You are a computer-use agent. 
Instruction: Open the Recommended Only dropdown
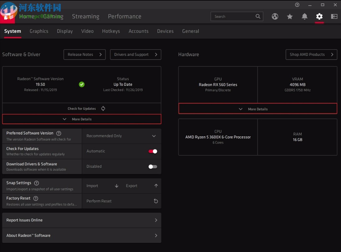coord(122,136)
